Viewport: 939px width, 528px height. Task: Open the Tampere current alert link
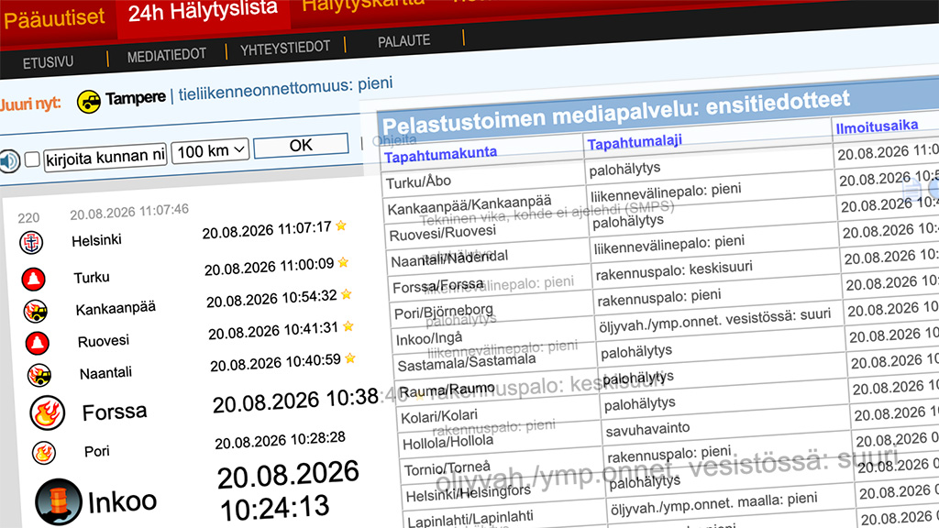click(x=136, y=97)
